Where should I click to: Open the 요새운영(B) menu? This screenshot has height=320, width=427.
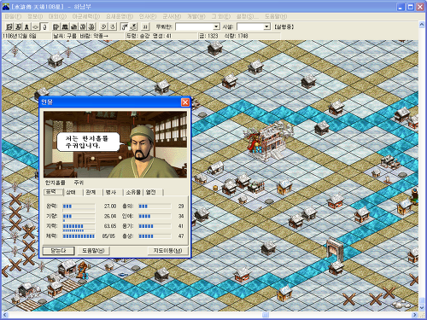[120, 16]
